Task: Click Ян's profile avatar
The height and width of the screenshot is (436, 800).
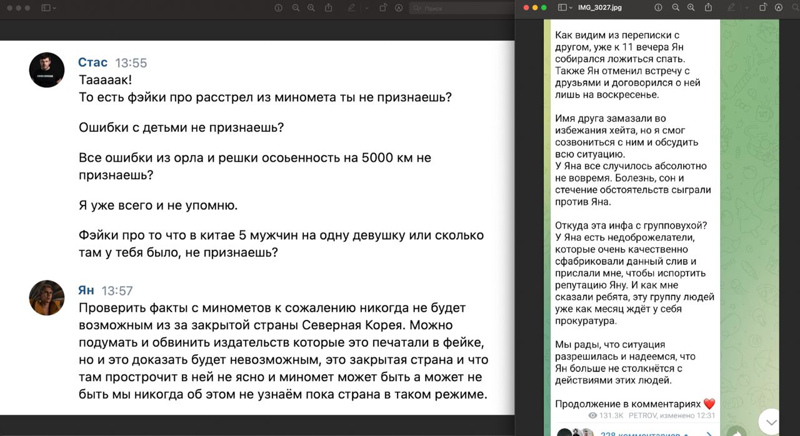Action: tap(47, 298)
